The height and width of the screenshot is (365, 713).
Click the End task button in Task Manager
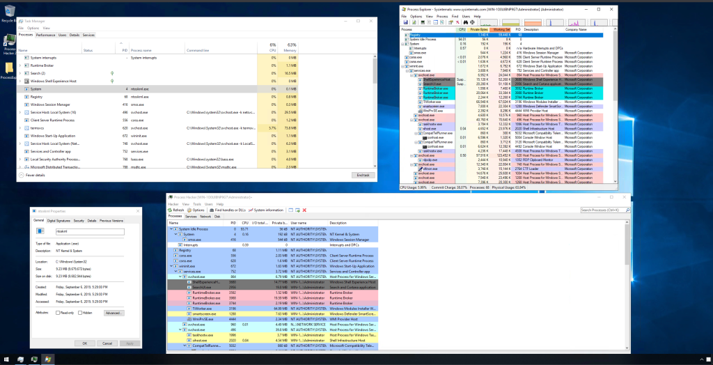[363, 176]
